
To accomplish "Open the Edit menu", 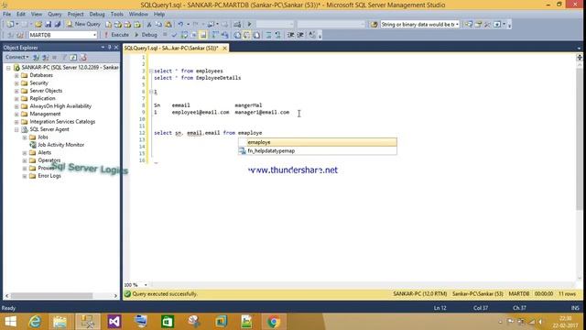I will pos(21,15).
